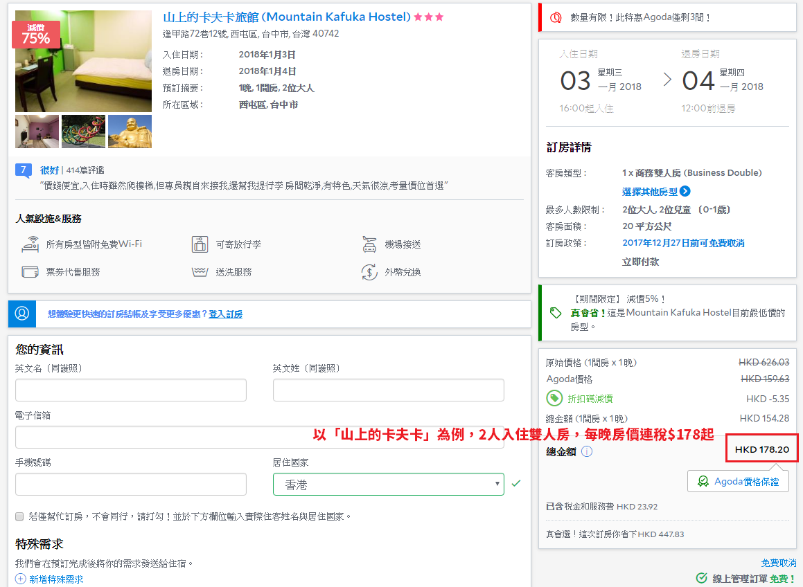
Task: Click 新增特殊需求 link
Action: 56,579
